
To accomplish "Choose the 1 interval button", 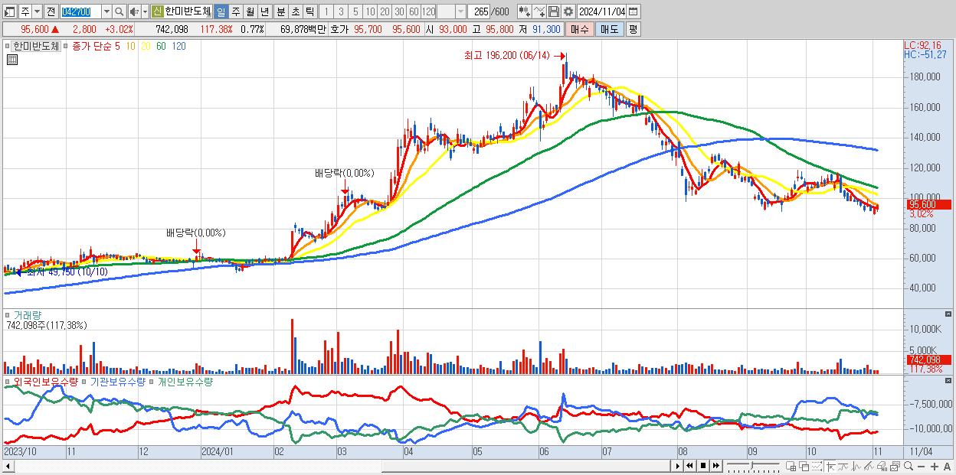I will 326,11.
